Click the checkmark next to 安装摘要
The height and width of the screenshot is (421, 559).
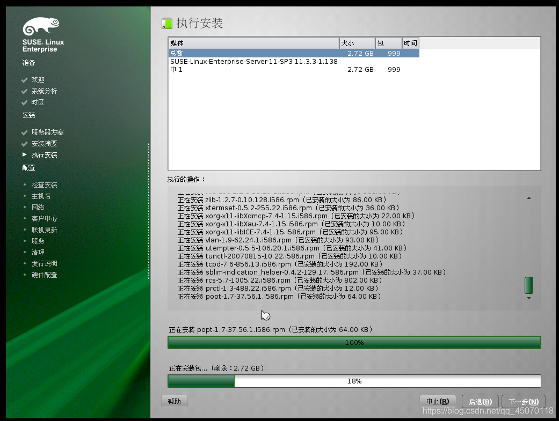click(24, 144)
